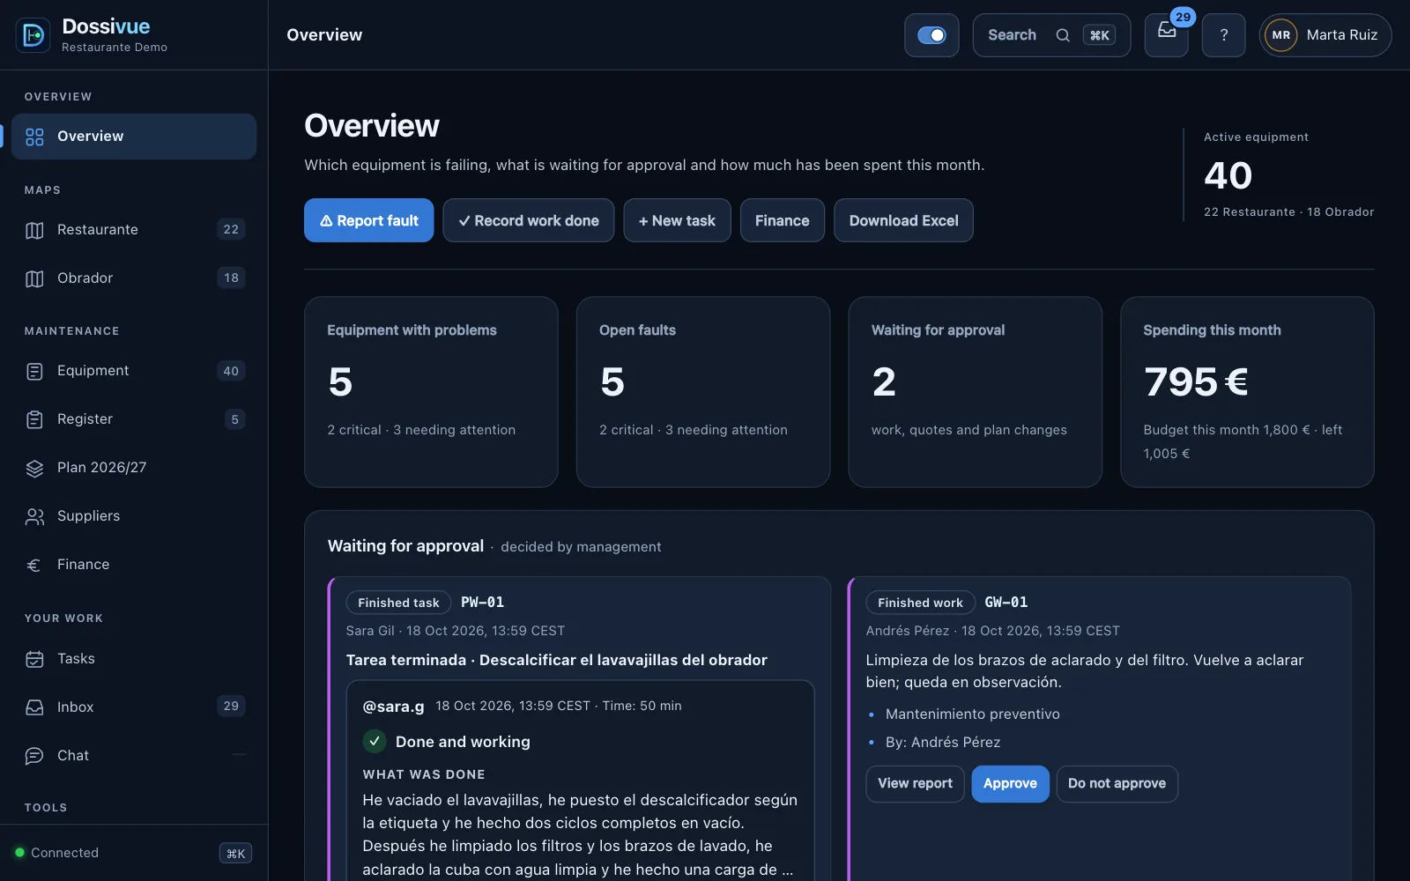
Task: Select Suppliers in the sidebar
Action: click(134, 516)
